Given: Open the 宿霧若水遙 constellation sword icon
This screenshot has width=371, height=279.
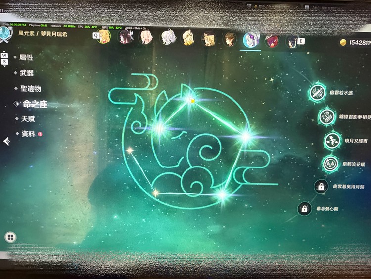Looking at the screenshot, I should (x=317, y=93).
